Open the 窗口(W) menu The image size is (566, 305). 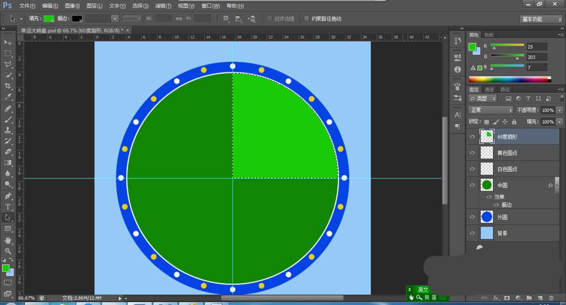(x=211, y=6)
